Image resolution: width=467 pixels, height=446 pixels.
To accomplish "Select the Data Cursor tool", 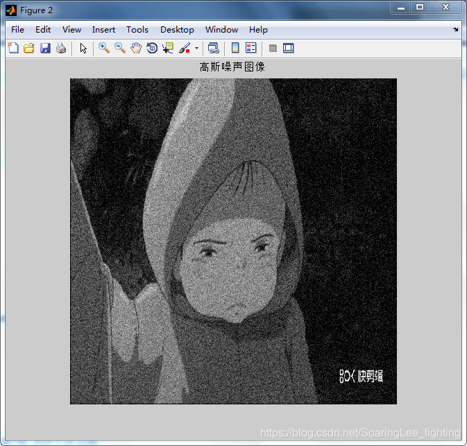I will 168,48.
